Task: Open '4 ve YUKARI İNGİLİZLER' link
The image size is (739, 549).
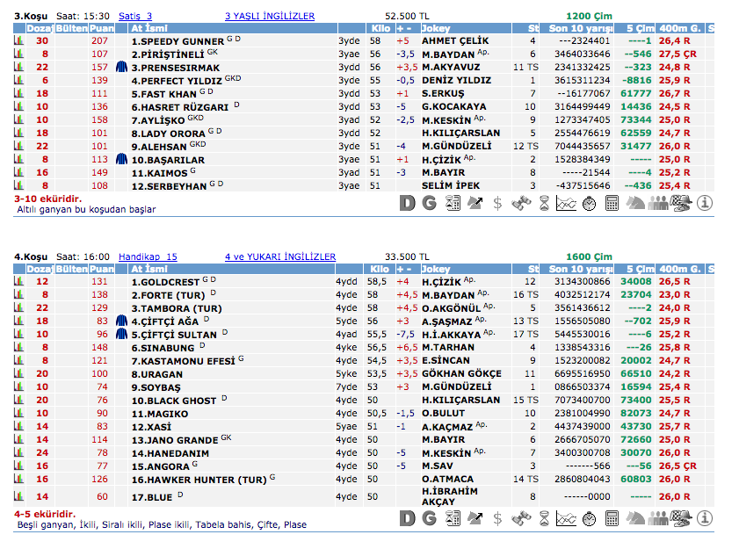Action: coord(280,256)
